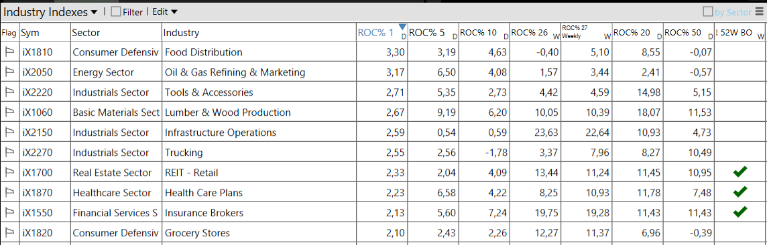Flag the Grocery Stores row
This screenshot has width=767, height=245.
point(10,233)
